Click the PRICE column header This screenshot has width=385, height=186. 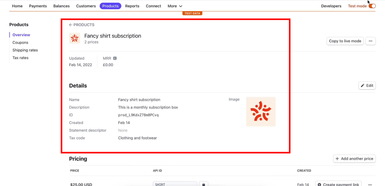74,171
